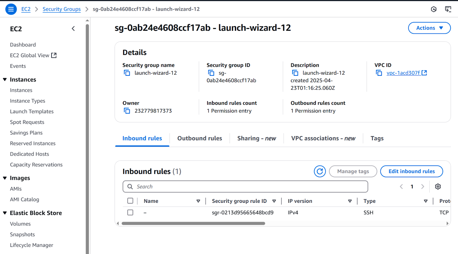Click the horizontal table scrollbar
This screenshot has width=458, height=254.
193,223
